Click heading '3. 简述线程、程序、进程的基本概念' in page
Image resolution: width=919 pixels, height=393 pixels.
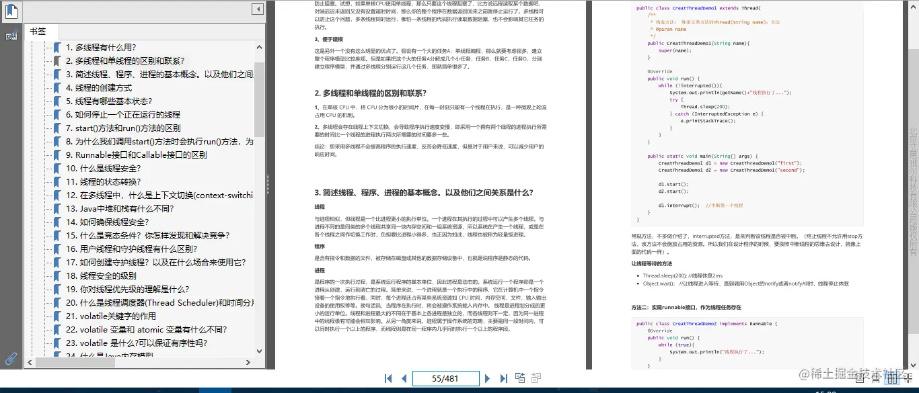pos(424,192)
